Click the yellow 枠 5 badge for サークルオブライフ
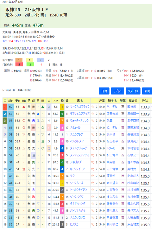Viewport: 152px width, 230px height. (62, 107)
